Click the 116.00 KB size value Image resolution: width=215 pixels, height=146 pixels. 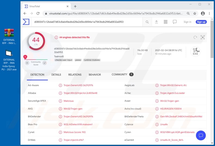142,50
